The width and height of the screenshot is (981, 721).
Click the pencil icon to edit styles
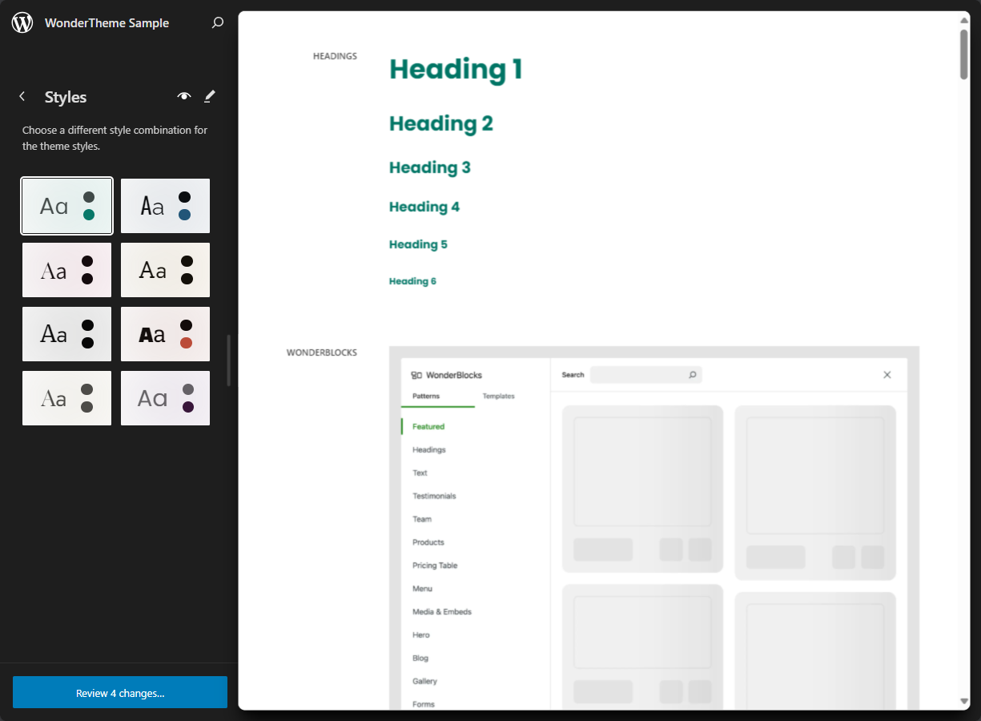click(x=209, y=96)
